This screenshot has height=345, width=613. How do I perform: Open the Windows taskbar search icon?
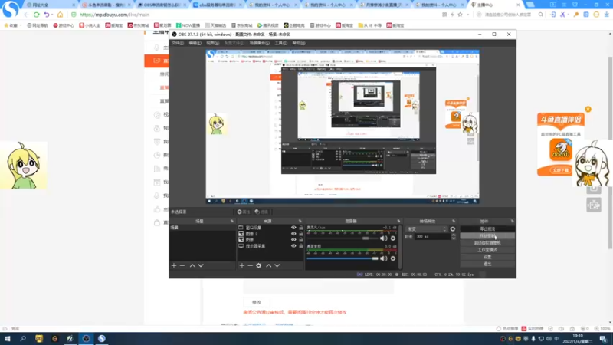click(23, 339)
